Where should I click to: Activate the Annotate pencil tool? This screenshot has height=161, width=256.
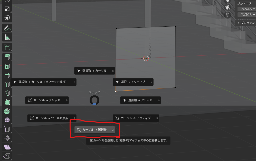tap(7, 28)
